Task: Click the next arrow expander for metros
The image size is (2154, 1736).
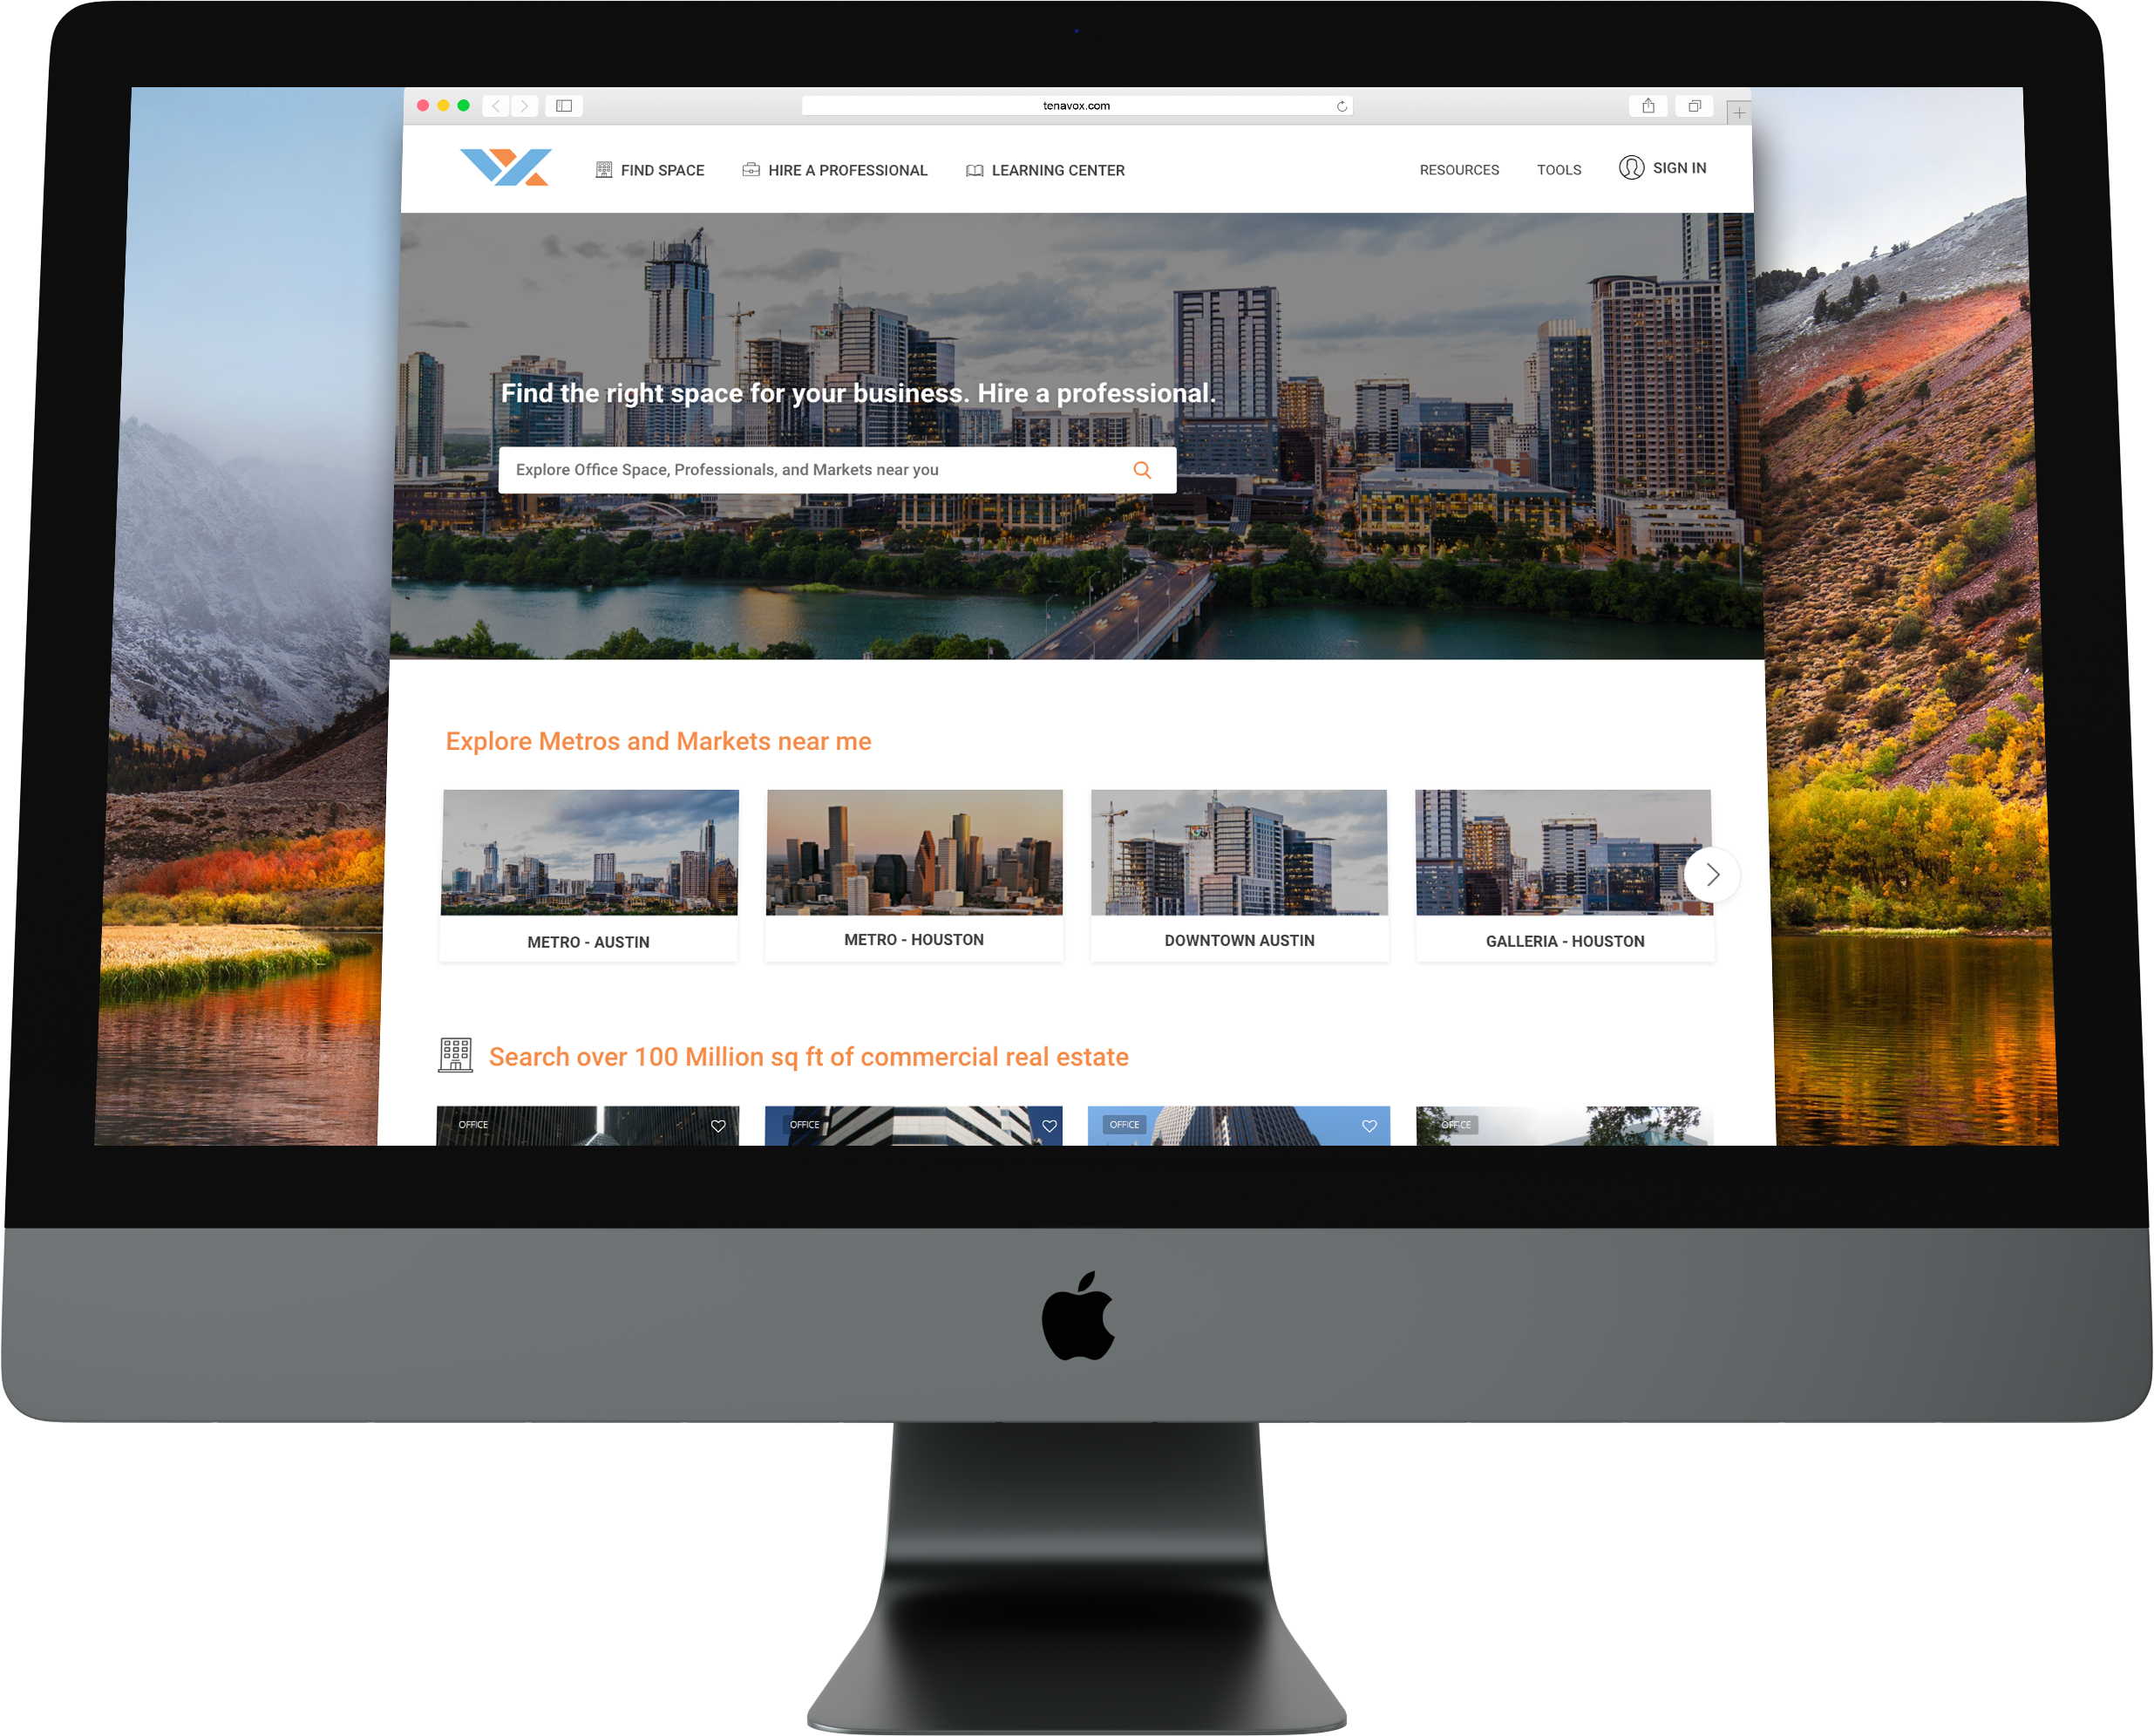Action: [x=1709, y=874]
